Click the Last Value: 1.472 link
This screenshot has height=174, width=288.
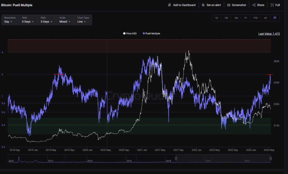(x=269, y=34)
